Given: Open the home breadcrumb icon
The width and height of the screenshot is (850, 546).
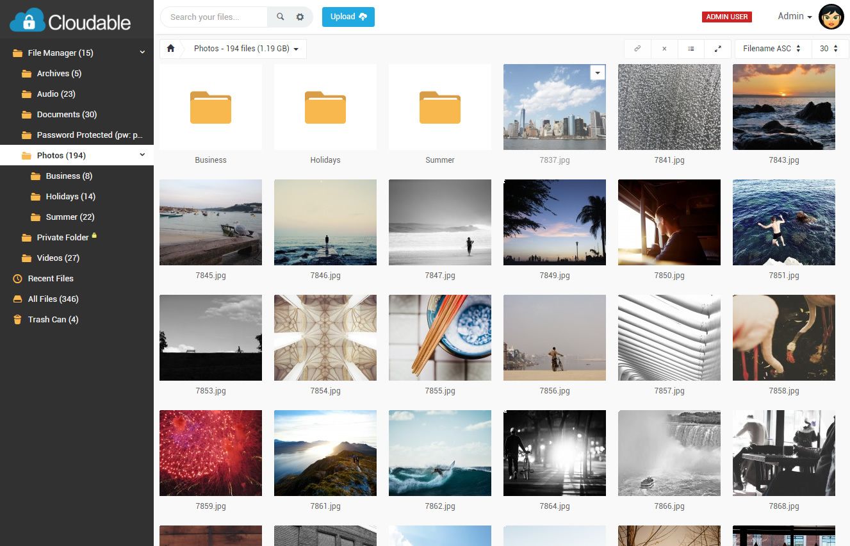Looking at the screenshot, I should 170,48.
